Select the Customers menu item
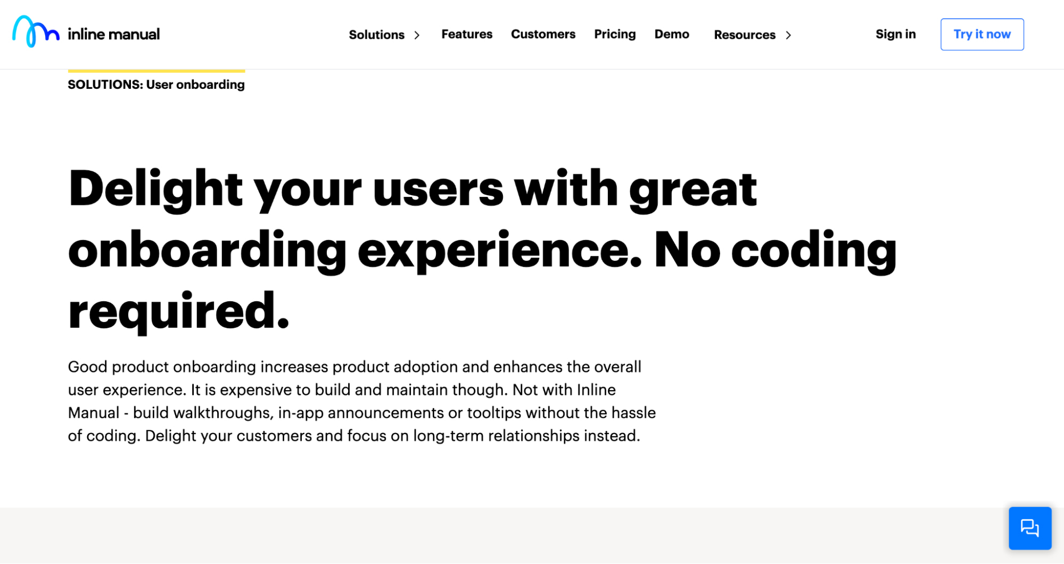This screenshot has width=1064, height=564. (543, 34)
